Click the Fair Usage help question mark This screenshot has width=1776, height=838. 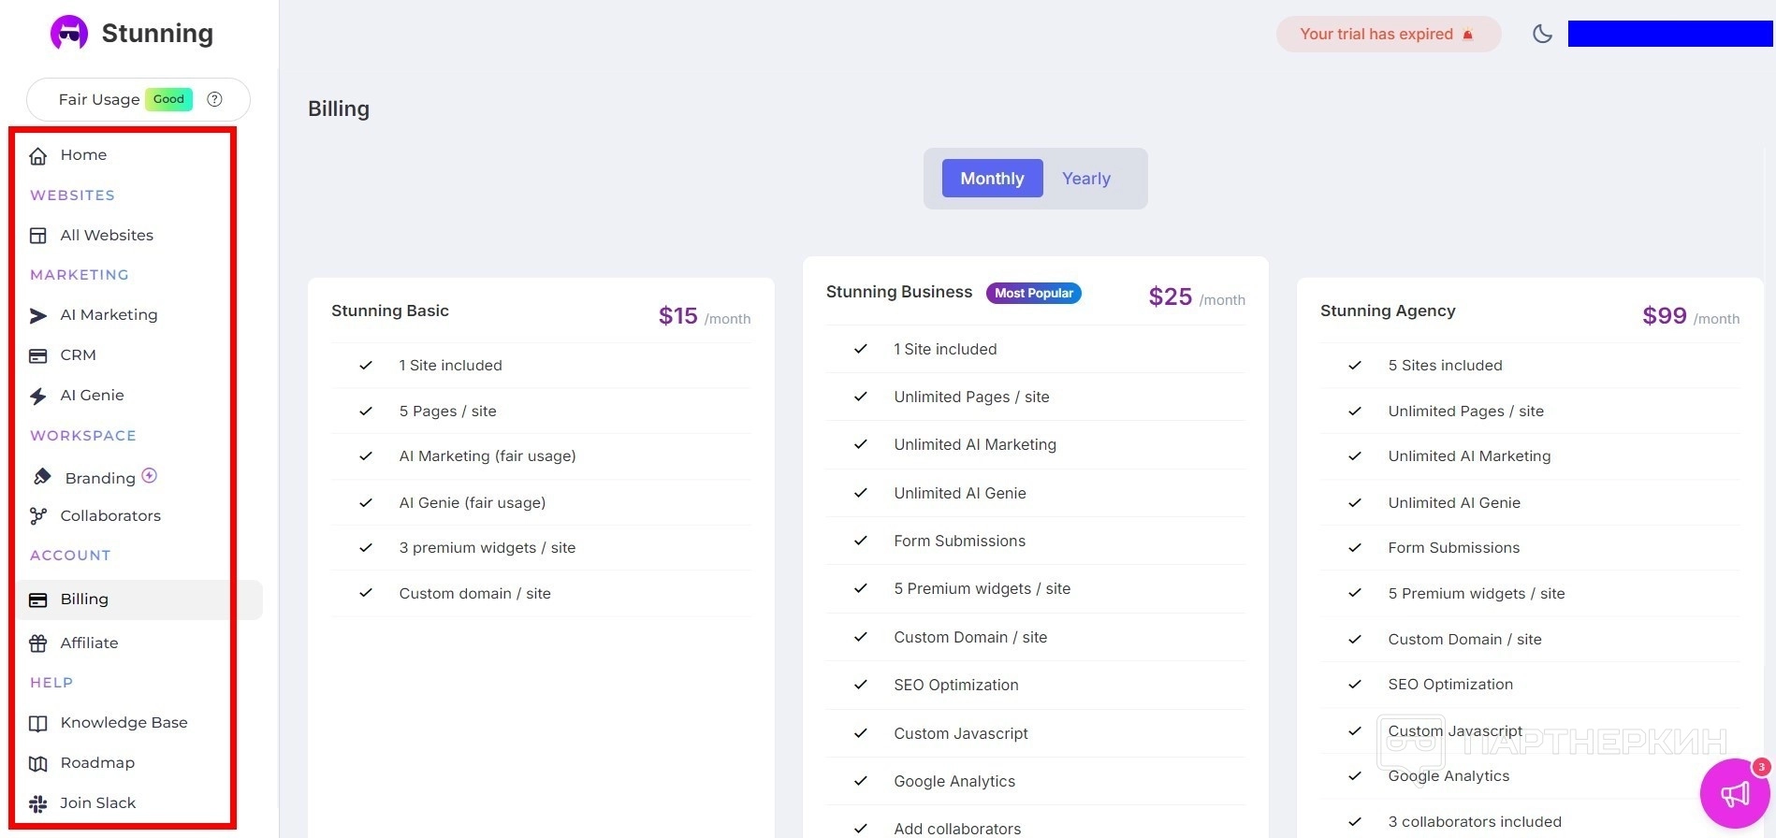tap(214, 99)
